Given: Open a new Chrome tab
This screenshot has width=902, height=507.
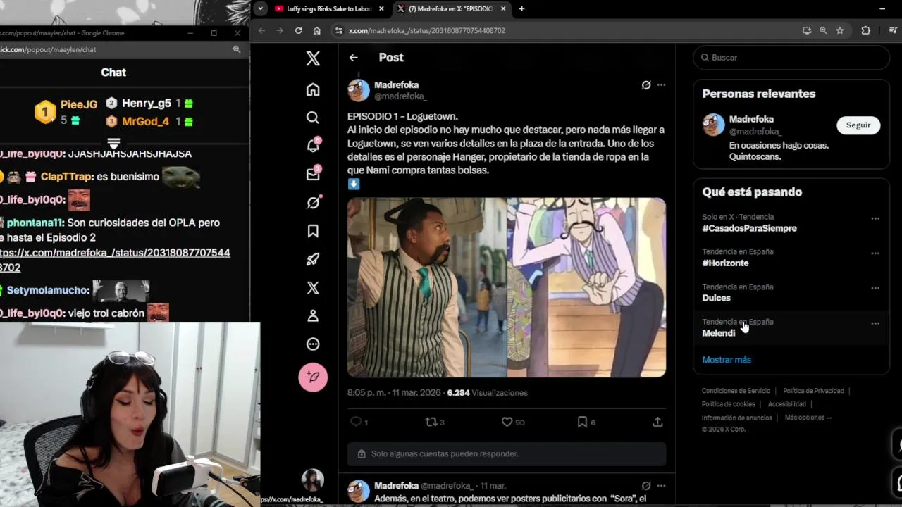Looking at the screenshot, I should 521,8.
